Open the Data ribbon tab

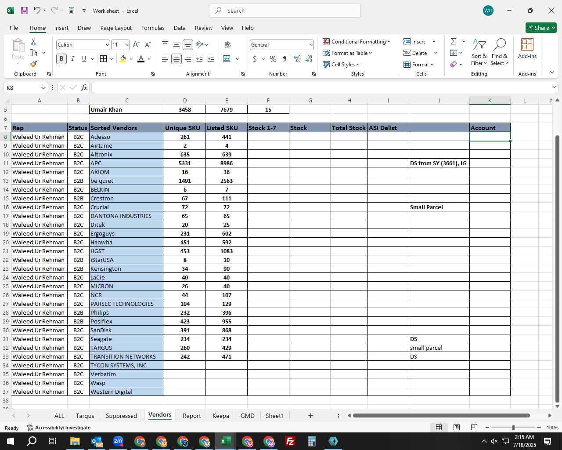180,28
